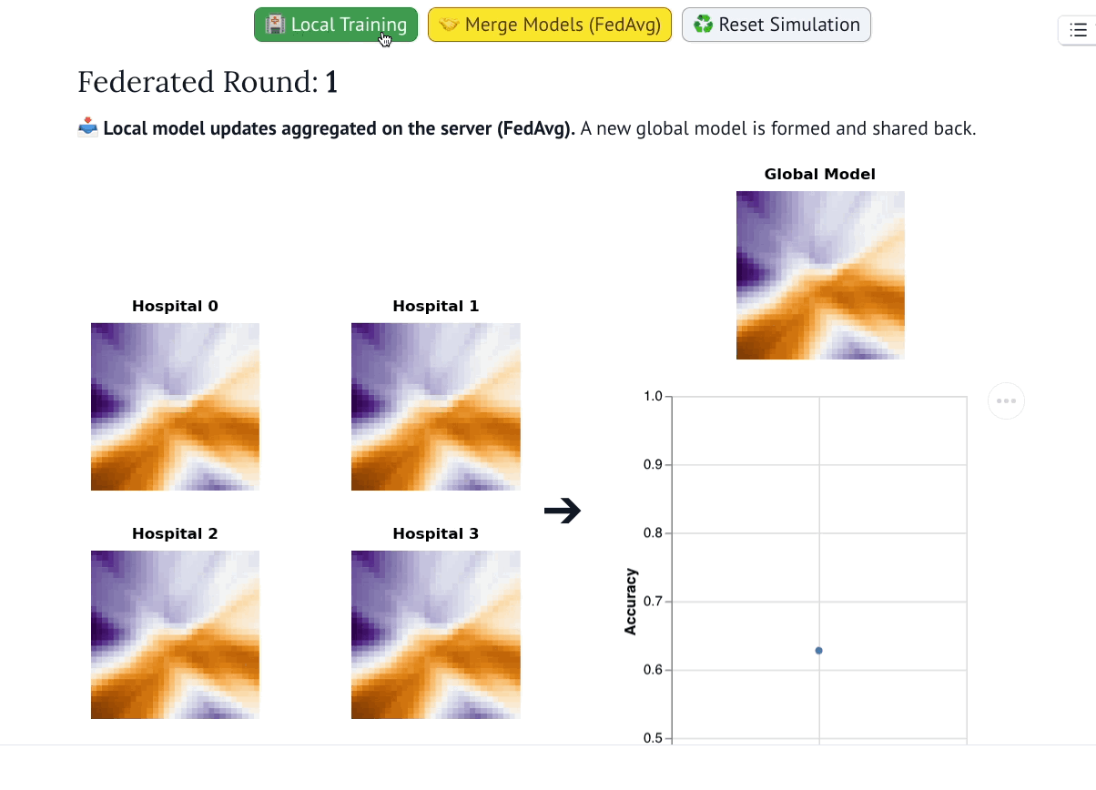Open the table of contents list icon

point(1078,30)
